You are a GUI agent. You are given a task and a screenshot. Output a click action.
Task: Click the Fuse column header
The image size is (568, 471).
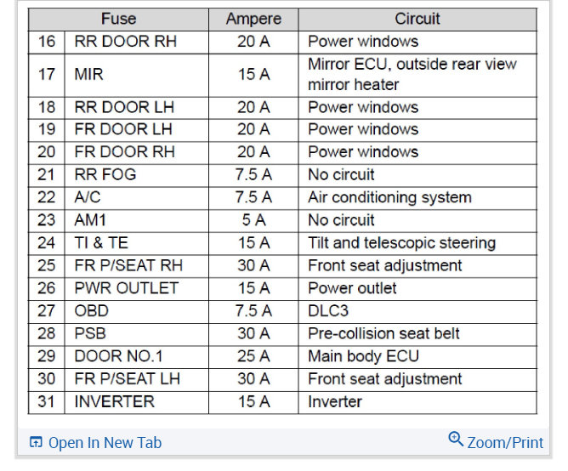(118, 19)
